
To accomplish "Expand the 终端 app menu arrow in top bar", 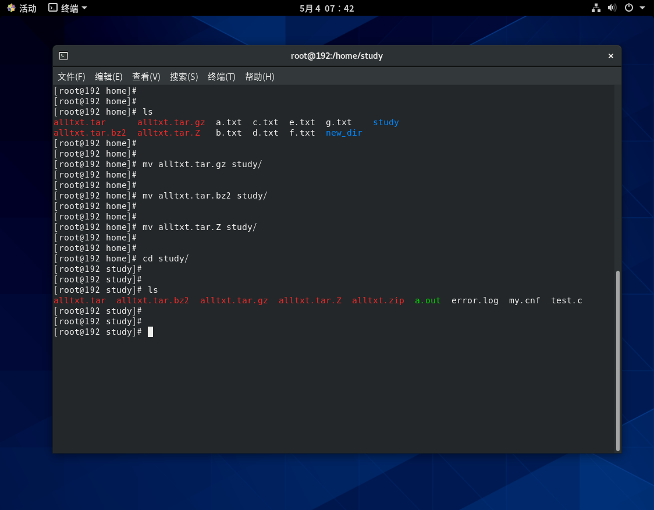I will click(84, 8).
